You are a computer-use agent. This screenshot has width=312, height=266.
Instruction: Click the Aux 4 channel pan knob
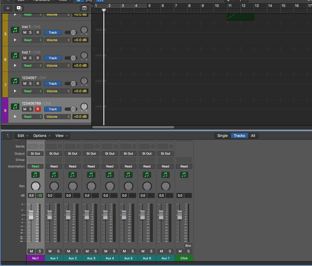[x=110, y=186]
